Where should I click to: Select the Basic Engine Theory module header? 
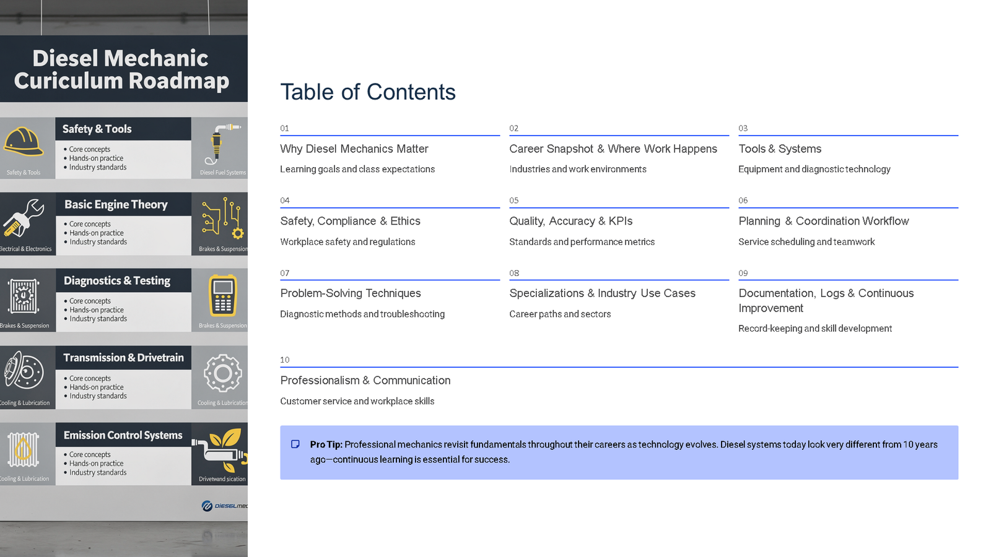[115, 204]
